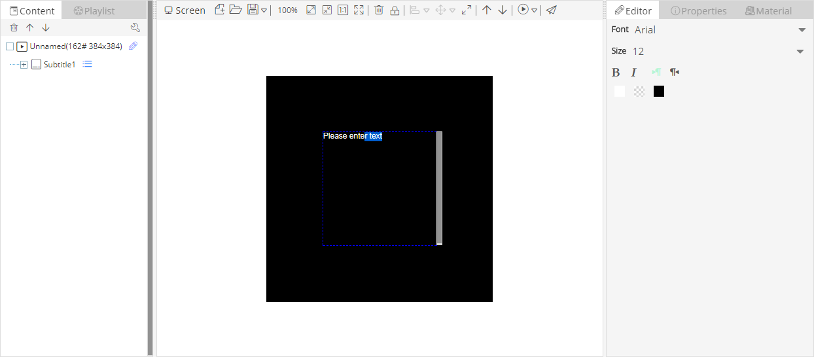Click the align objects icon

[414, 10]
